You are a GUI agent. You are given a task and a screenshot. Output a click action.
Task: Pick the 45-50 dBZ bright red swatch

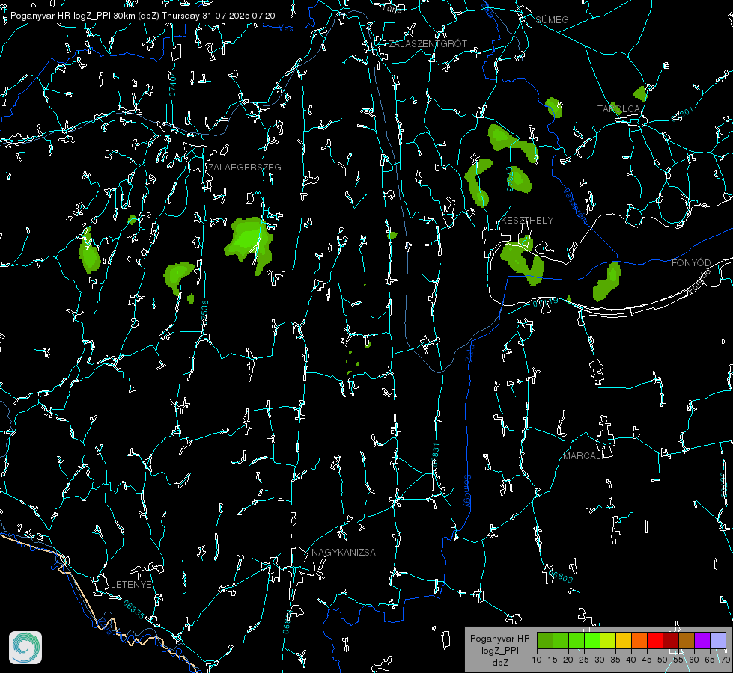pos(655,640)
